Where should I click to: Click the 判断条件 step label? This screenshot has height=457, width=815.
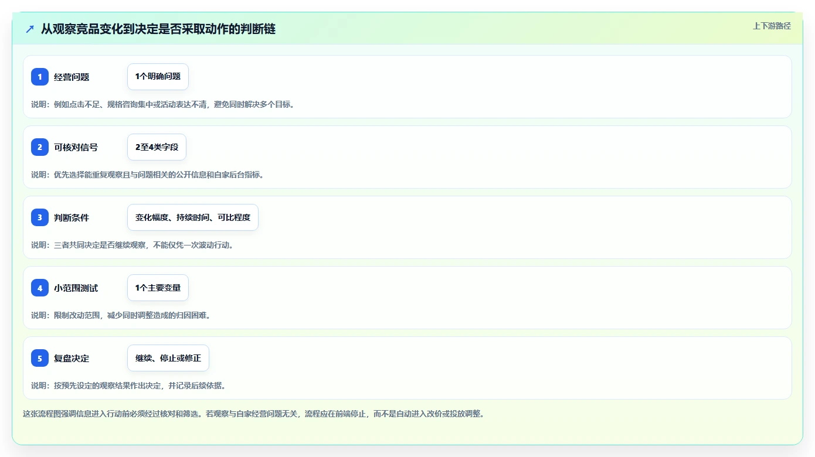coord(72,217)
